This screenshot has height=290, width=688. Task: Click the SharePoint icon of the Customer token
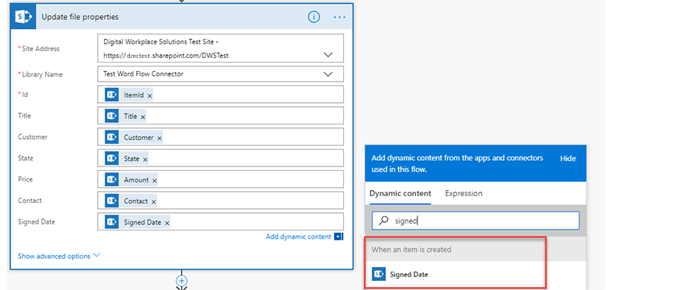pyautogui.click(x=112, y=137)
